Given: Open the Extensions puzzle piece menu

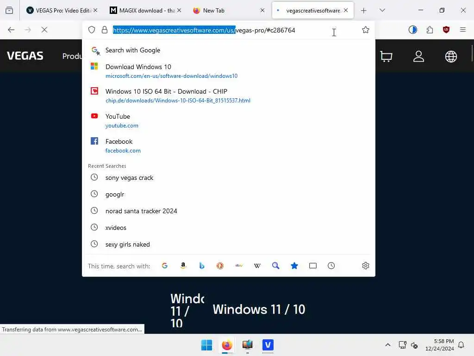Looking at the screenshot, I should pyautogui.click(x=430, y=30).
